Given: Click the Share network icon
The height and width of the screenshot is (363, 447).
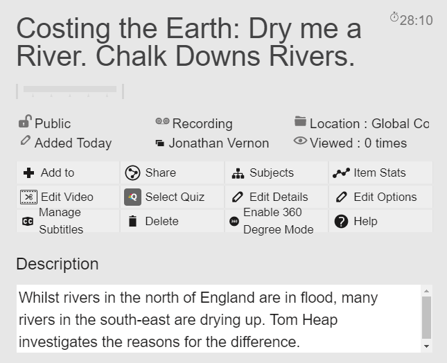Looking at the screenshot, I should 132,173.
